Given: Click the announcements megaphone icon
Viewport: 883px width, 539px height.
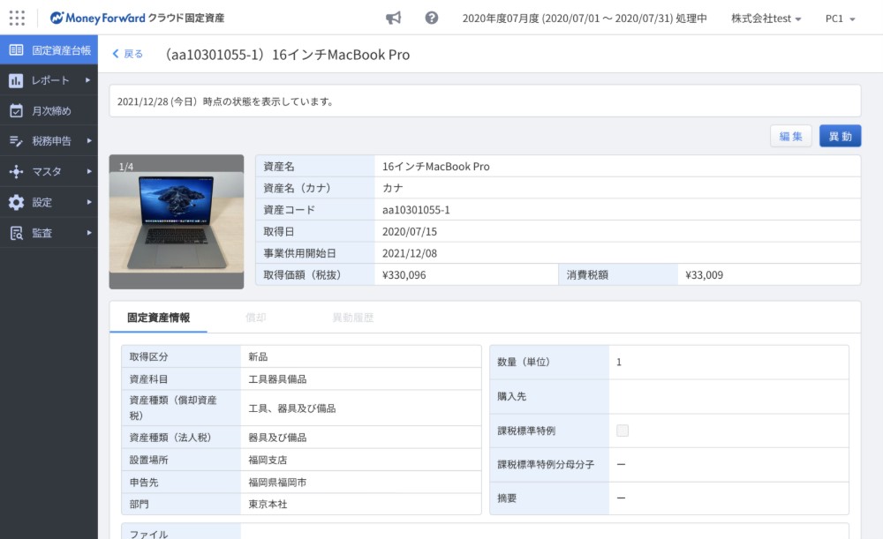Looking at the screenshot, I should click(394, 18).
